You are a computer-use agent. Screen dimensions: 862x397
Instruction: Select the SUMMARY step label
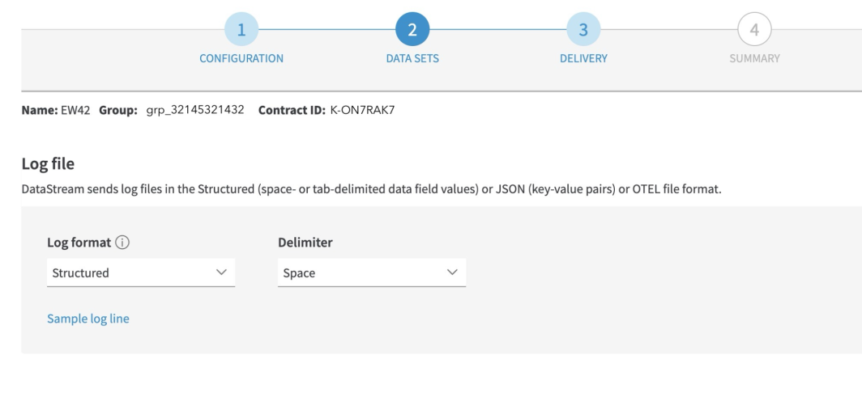coord(753,58)
